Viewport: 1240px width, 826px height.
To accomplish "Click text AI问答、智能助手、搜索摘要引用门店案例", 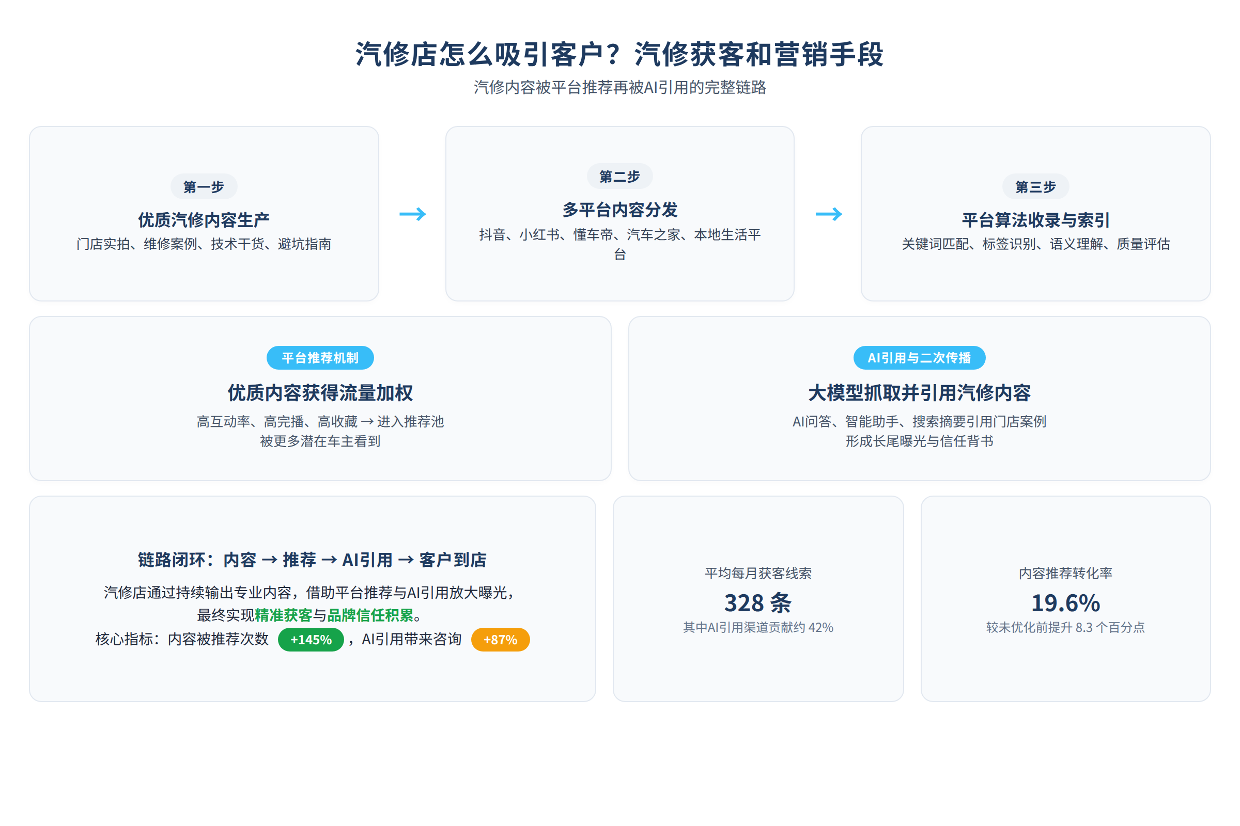I will 919,421.
